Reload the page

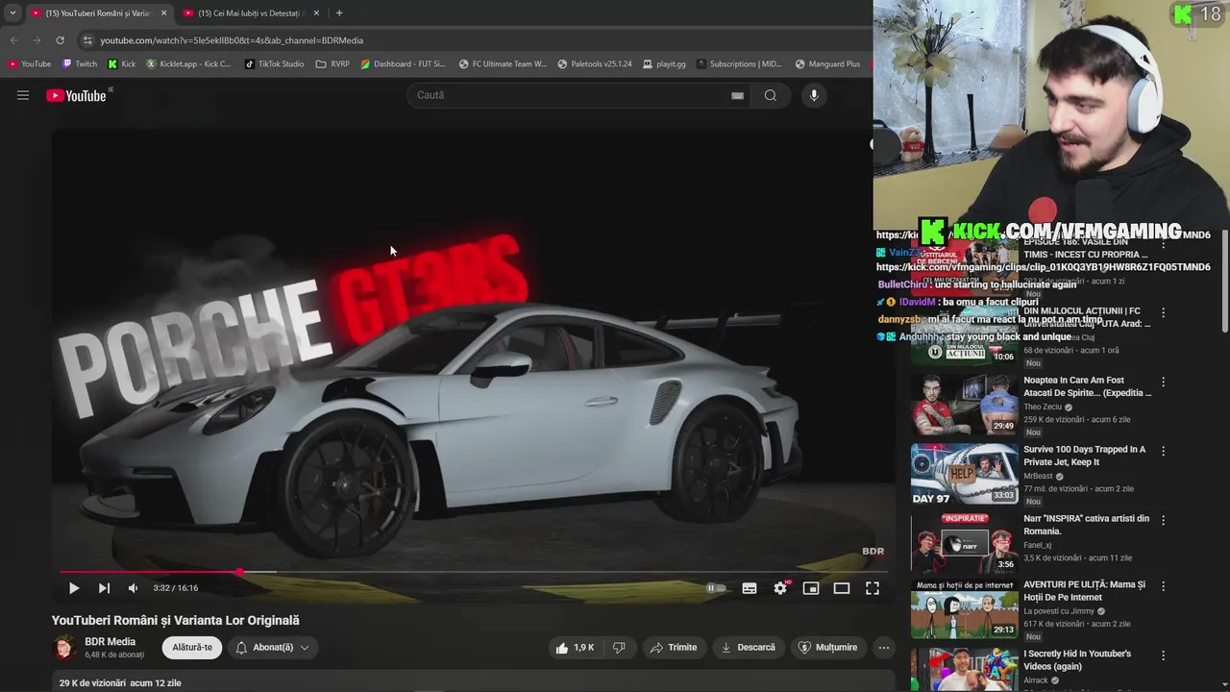click(60, 40)
